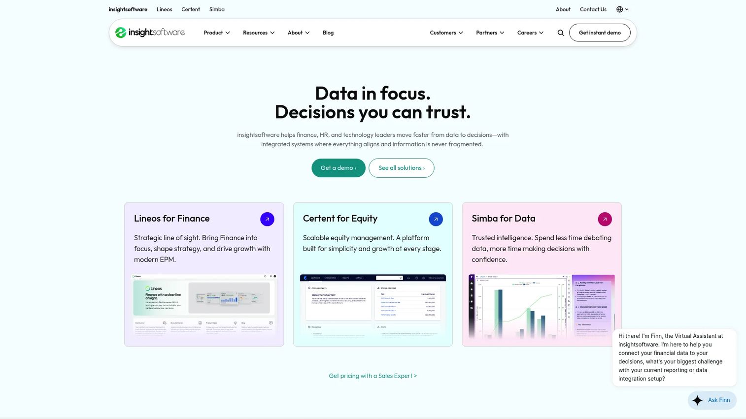Expand the About dropdown in main navbar
Viewport: 746px width, 419px height.
[299, 33]
